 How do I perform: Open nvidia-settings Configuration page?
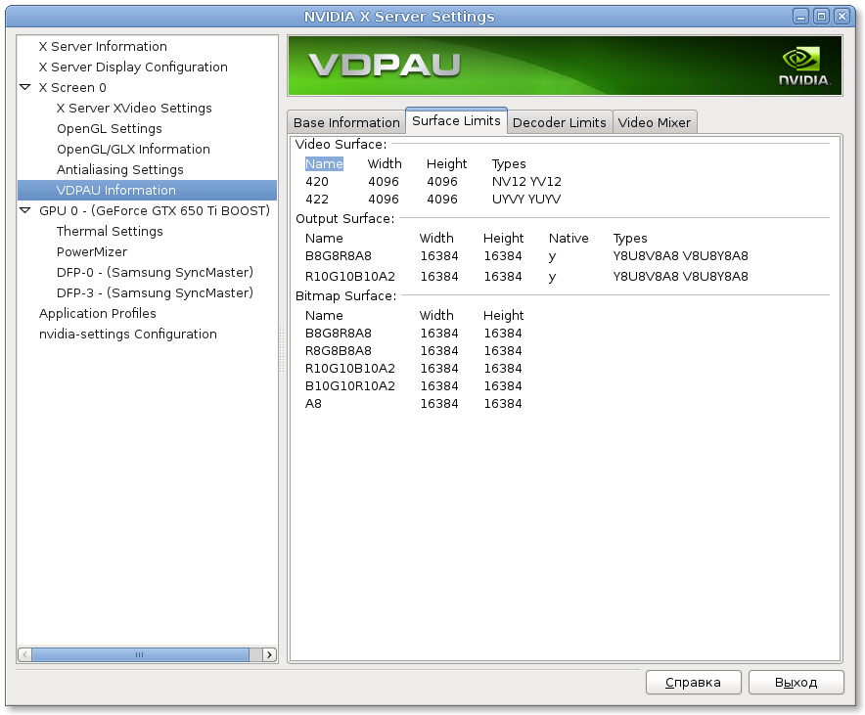point(127,335)
